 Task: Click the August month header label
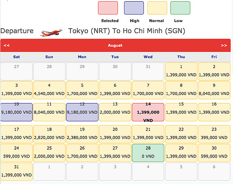[115, 45]
